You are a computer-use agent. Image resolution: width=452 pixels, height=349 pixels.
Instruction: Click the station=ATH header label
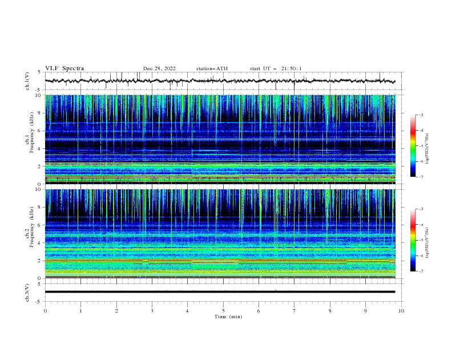coord(212,68)
